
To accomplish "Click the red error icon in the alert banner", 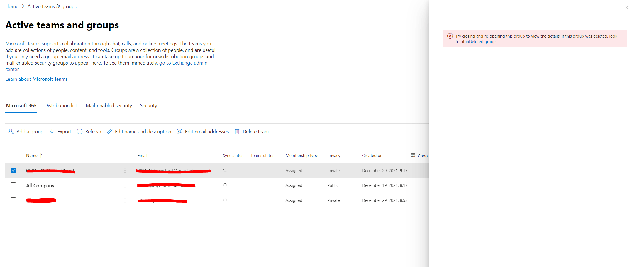I will click(450, 36).
